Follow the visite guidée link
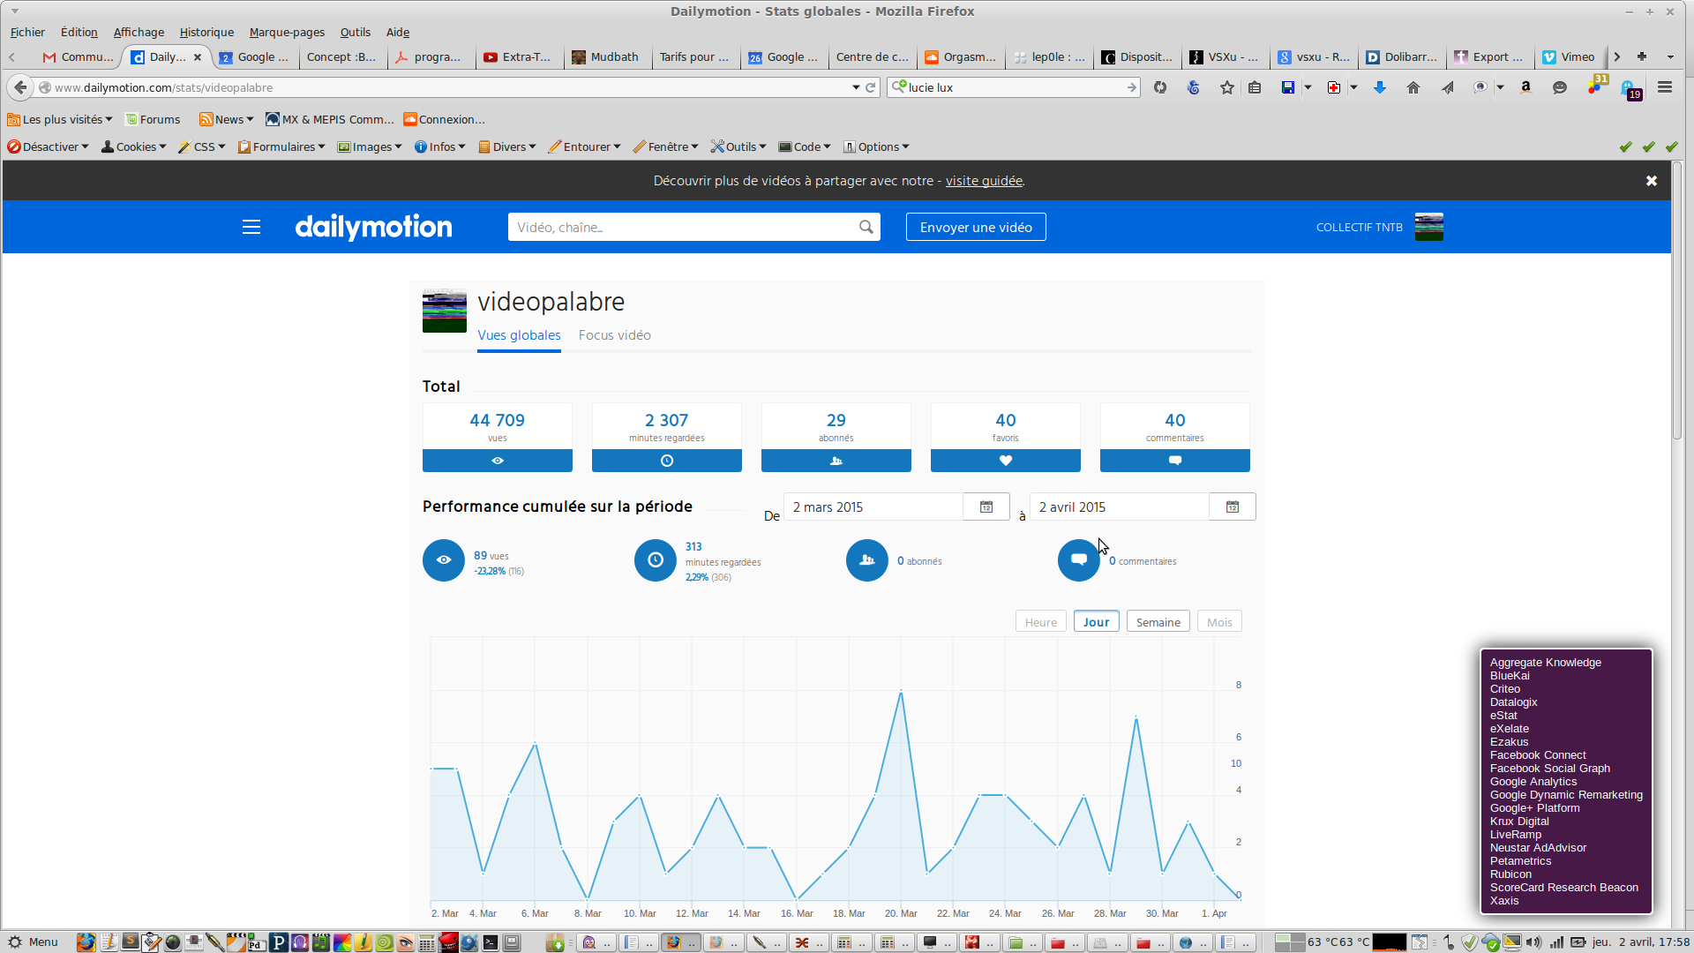Viewport: 1694px width, 953px height. (984, 181)
